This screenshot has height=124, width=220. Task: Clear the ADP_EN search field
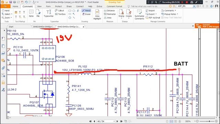(x=194, y=6)
